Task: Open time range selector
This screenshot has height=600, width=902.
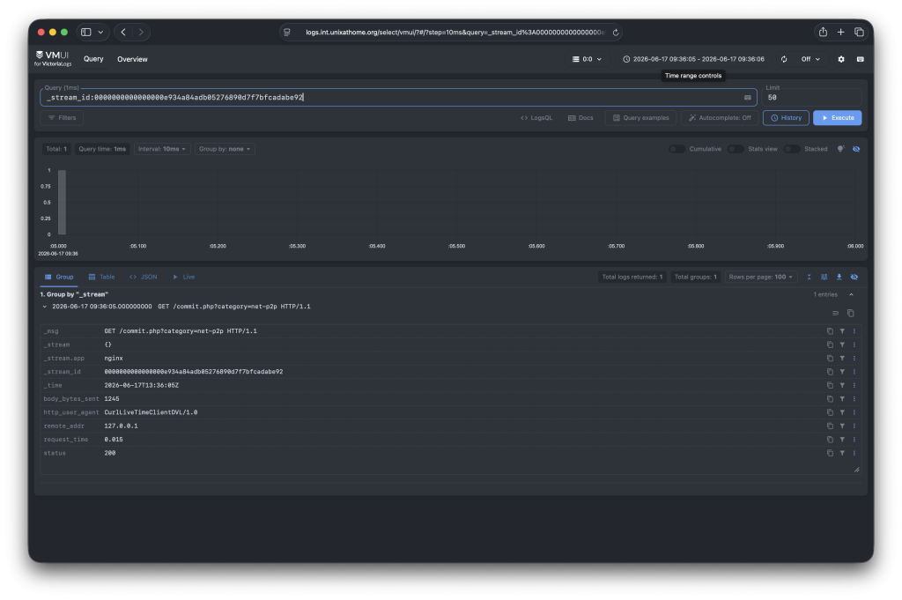Action: click(x=693, y=59)
